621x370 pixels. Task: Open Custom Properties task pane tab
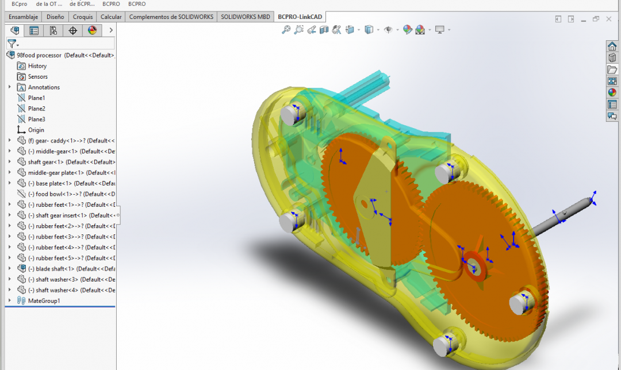tap(612, 105)
